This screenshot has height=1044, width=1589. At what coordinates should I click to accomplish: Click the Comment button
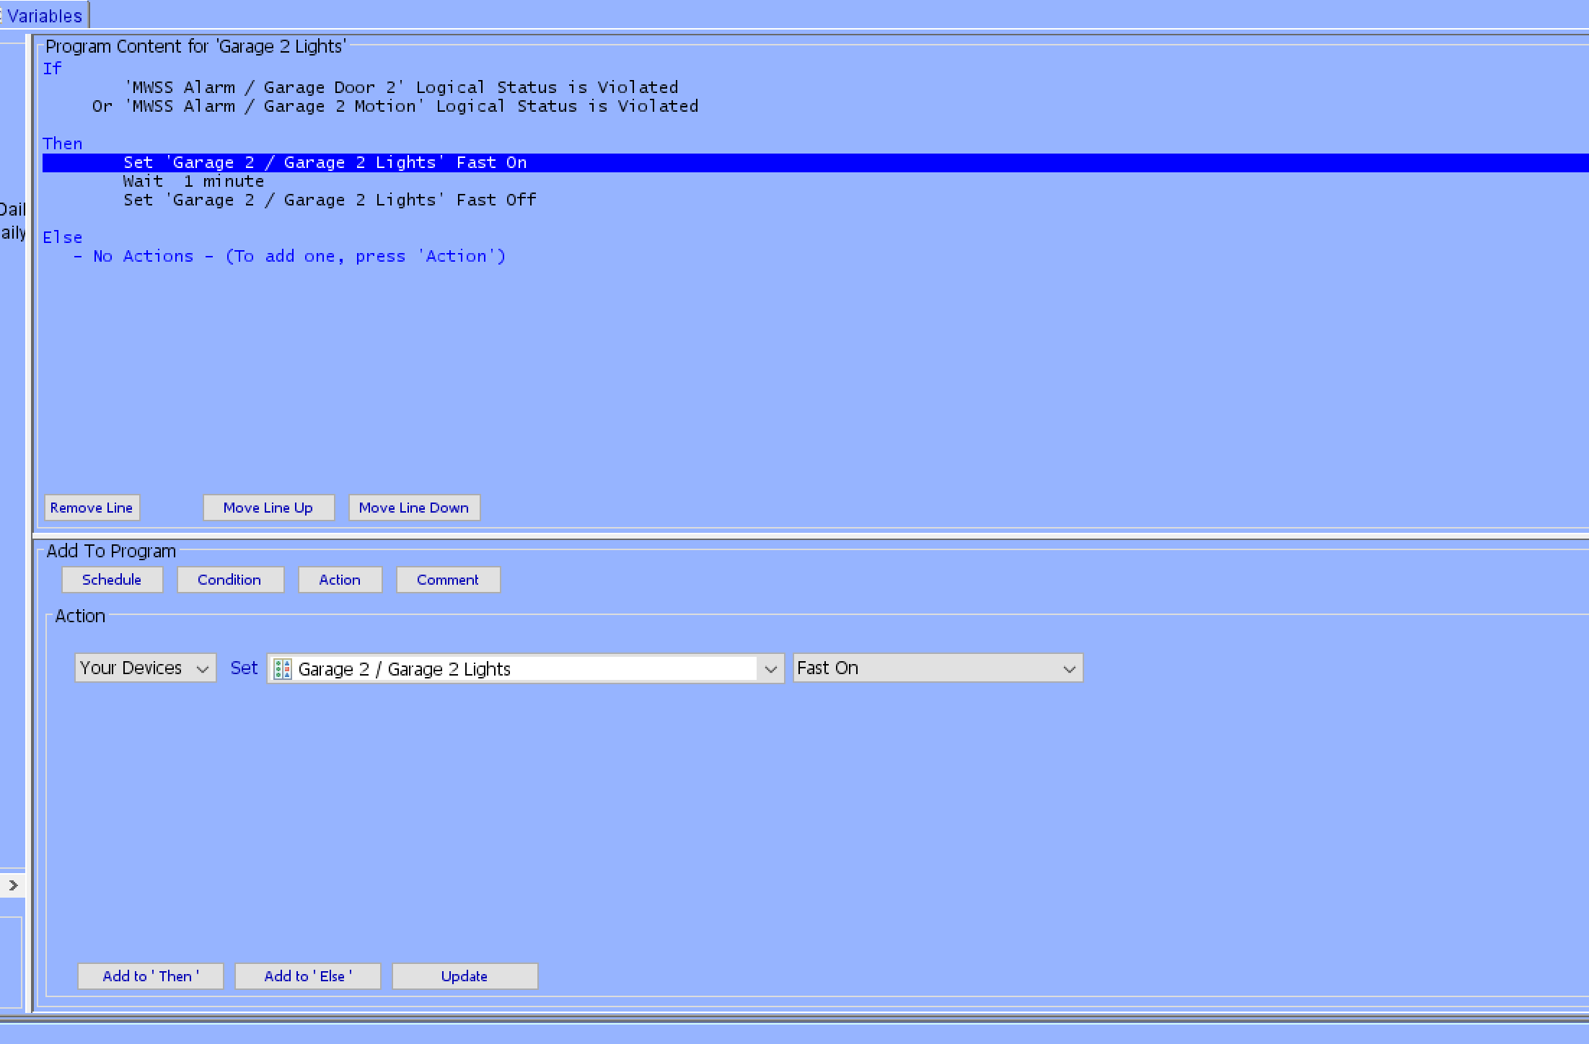coord(448,580)
